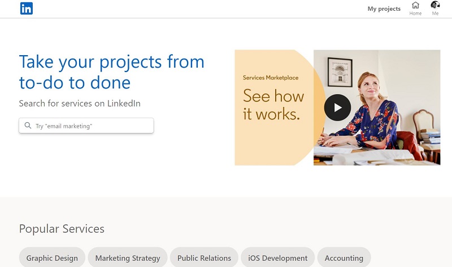
Task: Click the 'Take your projects from to-do to done' headline
Action: pyautogui.click(x=111, y=72)
